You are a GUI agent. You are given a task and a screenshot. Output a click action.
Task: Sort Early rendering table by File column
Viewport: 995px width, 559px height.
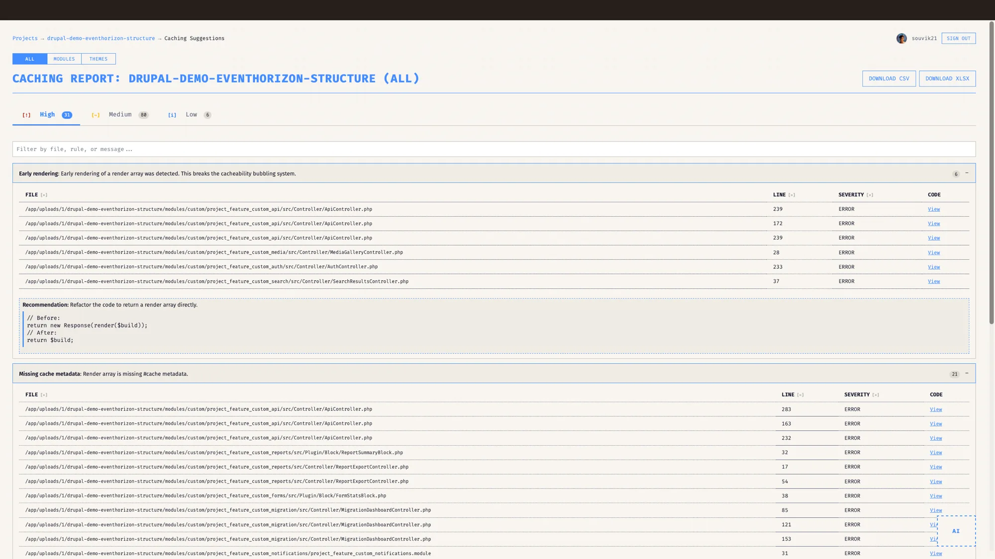(36, 195)
